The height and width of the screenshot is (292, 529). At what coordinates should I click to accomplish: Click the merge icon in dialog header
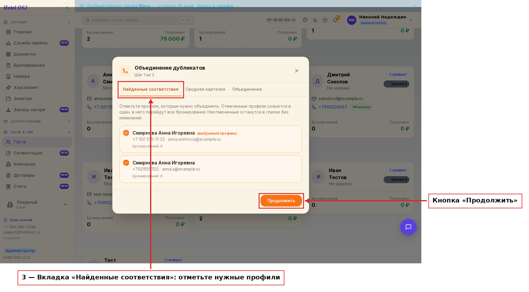coord(125,71)
